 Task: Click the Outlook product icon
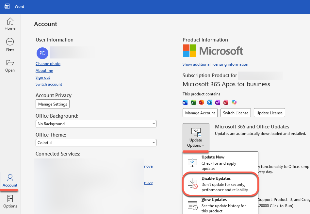(210, 102)
